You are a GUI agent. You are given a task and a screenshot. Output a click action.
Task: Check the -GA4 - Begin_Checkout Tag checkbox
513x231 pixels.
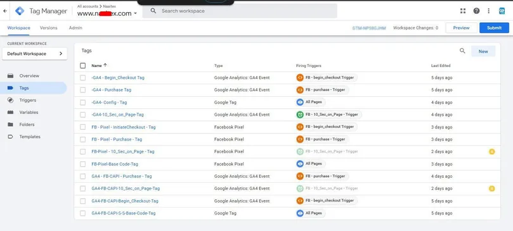click(83, 78)
